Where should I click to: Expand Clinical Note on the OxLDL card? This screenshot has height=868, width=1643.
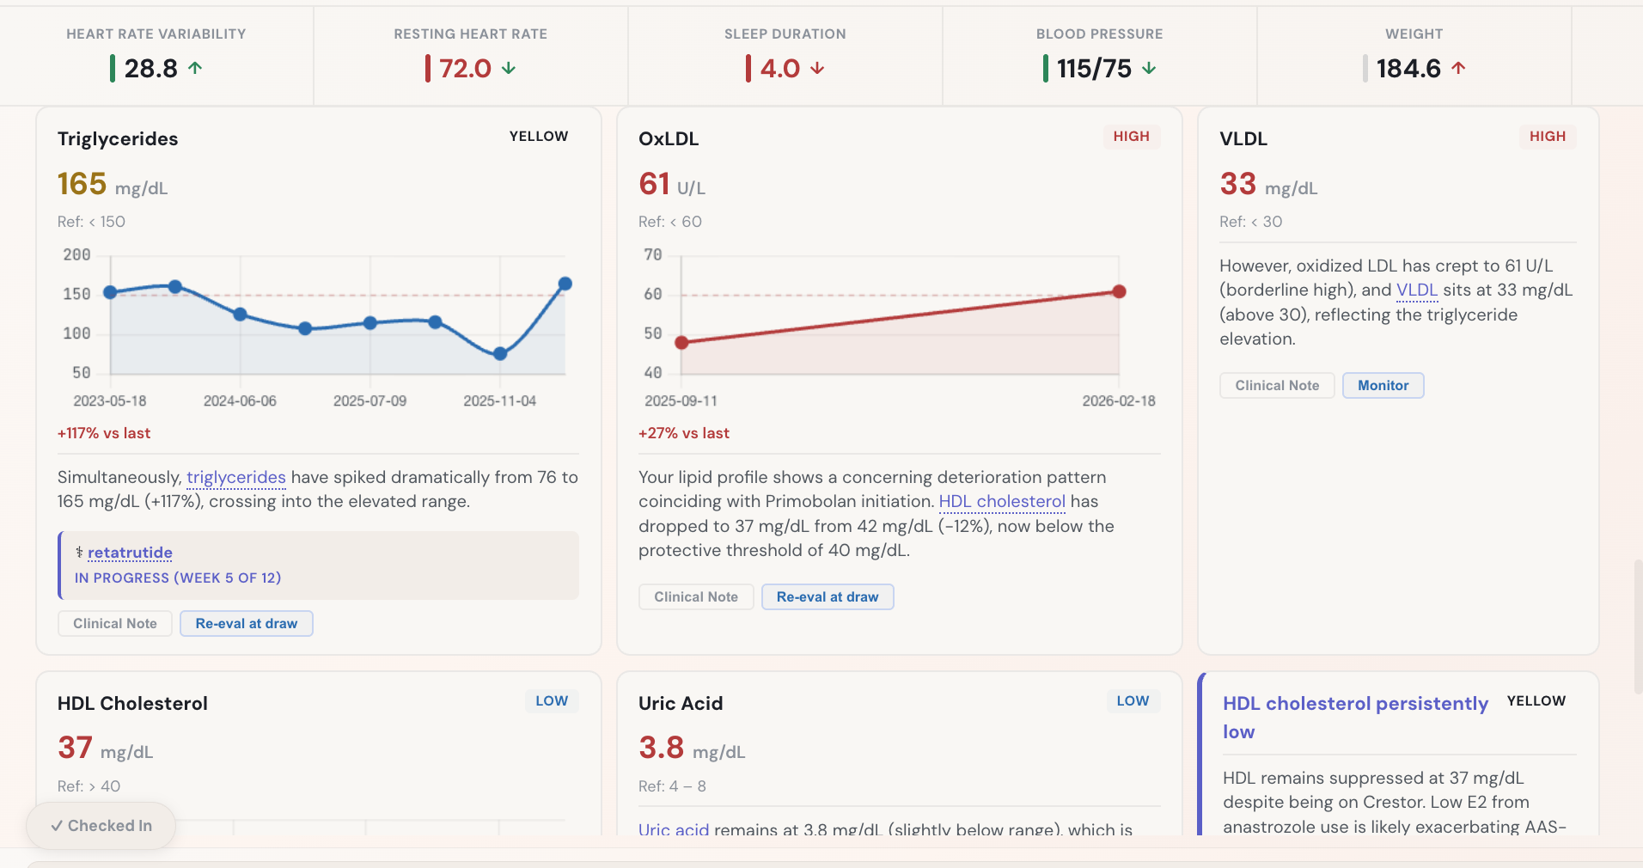click(696, 597)
